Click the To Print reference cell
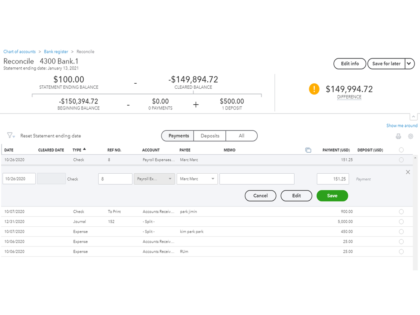Screen dimensions: 420x315 click(114, 212)
